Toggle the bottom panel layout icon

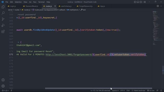[138, 2]
